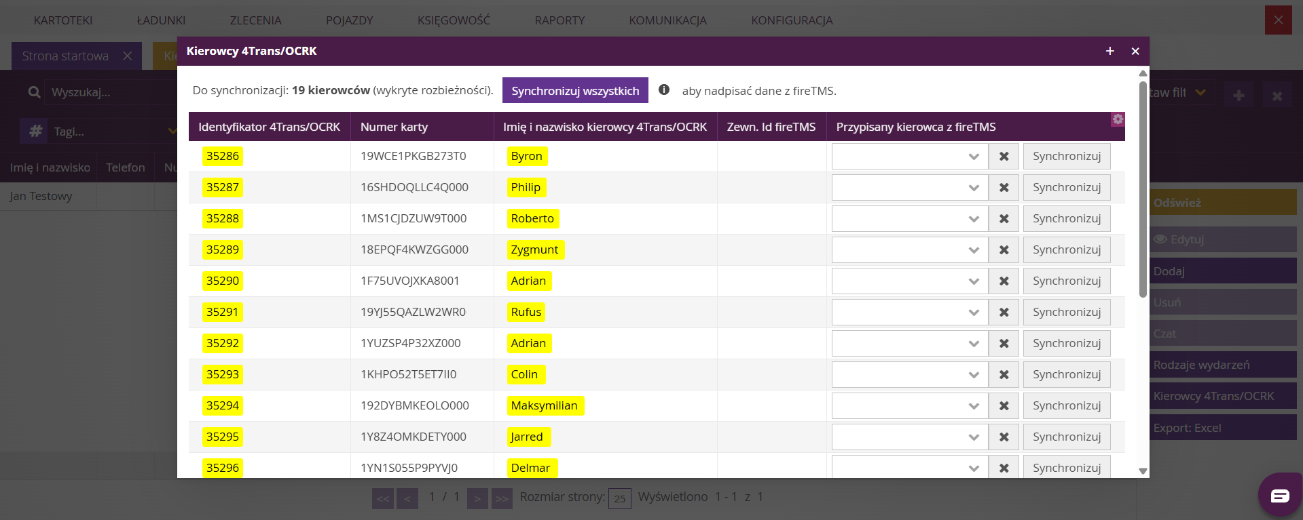This screenshot has width=1303, height=520.
Task: Go to next page arrow
Action: (x=478, y=498)
